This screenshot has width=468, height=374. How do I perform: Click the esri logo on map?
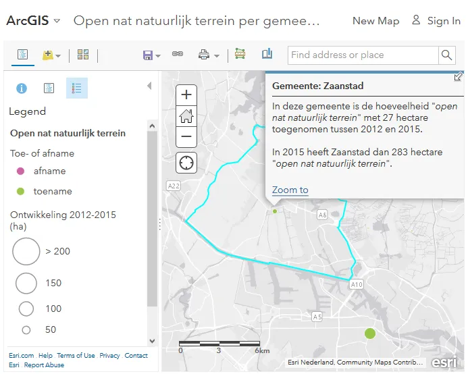pos(444,363)
